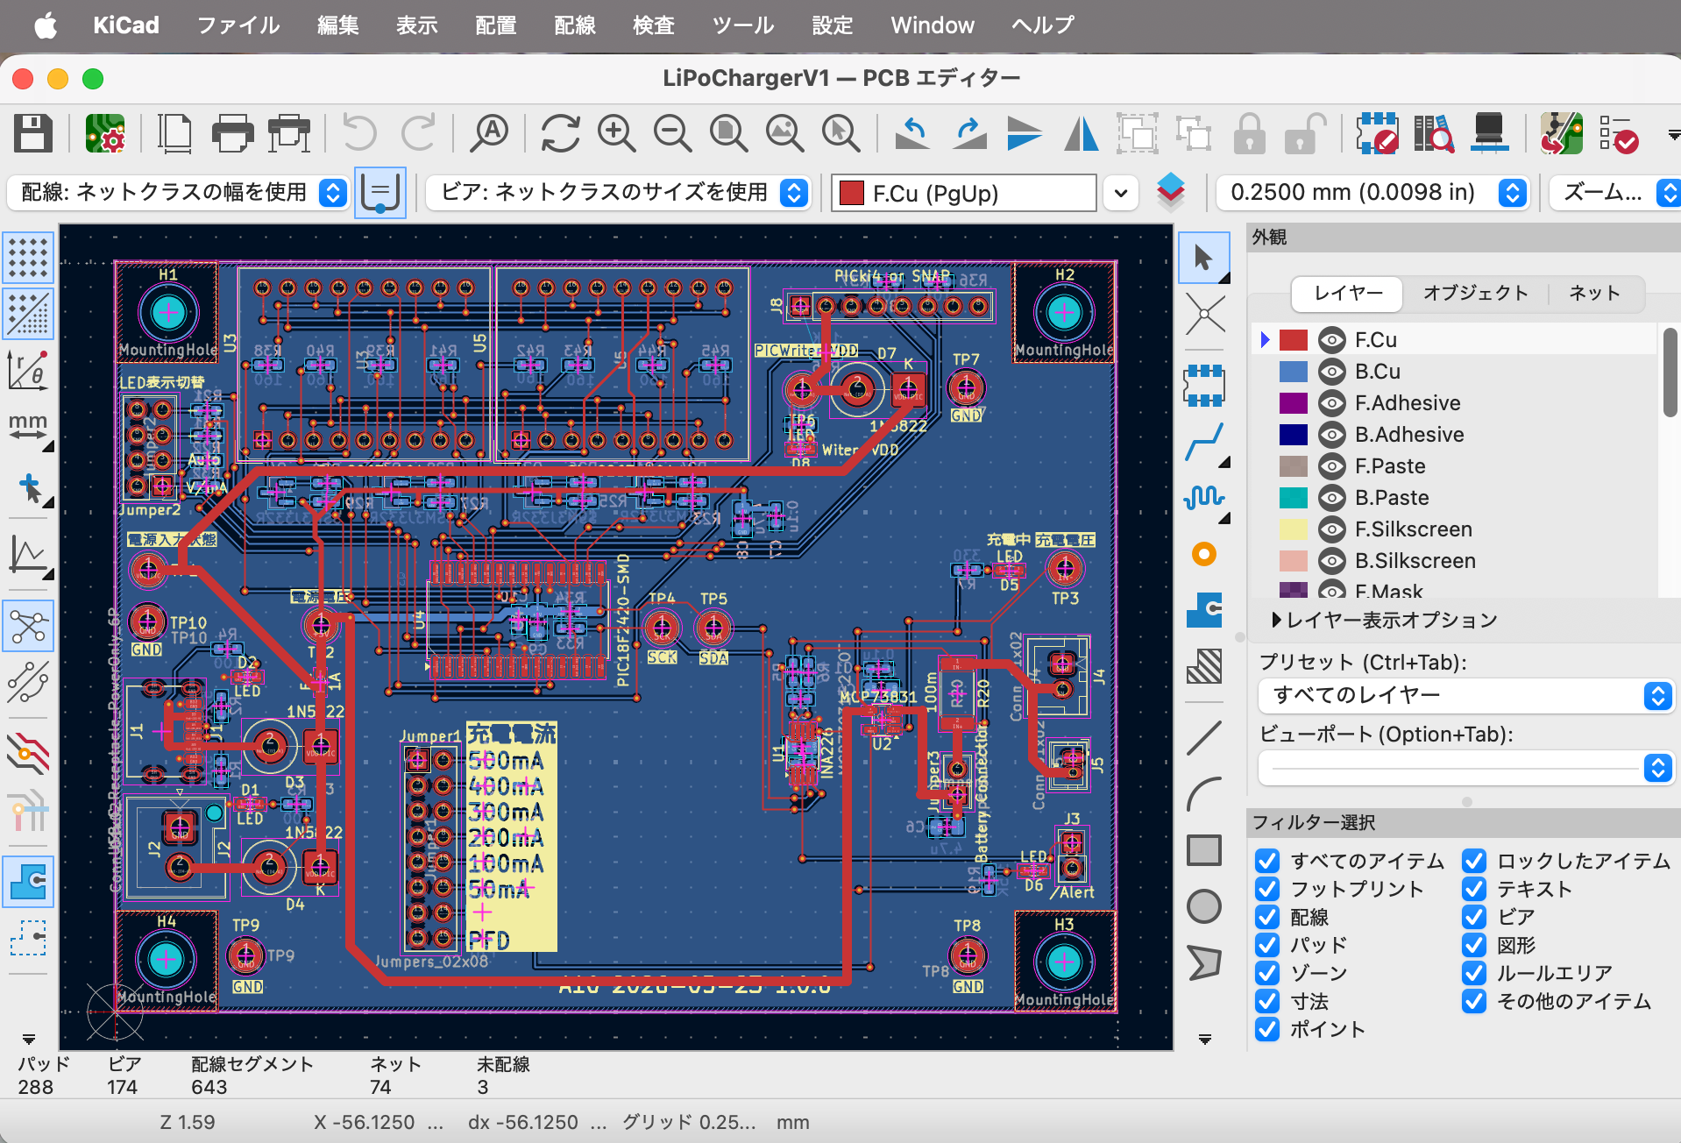Toggle ratsnest display button
The width and height of the screenshot is (1681, 1143).
coord(29,626)
